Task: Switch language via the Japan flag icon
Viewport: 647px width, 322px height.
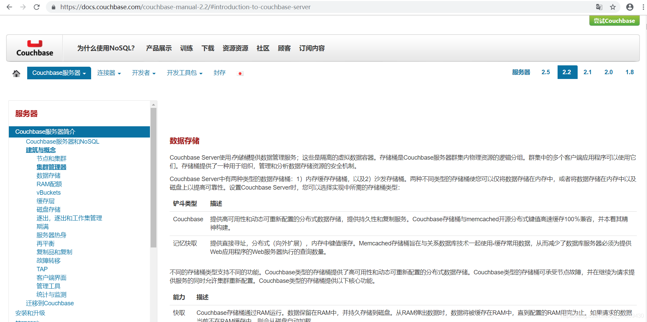Action: click(240, 73)
